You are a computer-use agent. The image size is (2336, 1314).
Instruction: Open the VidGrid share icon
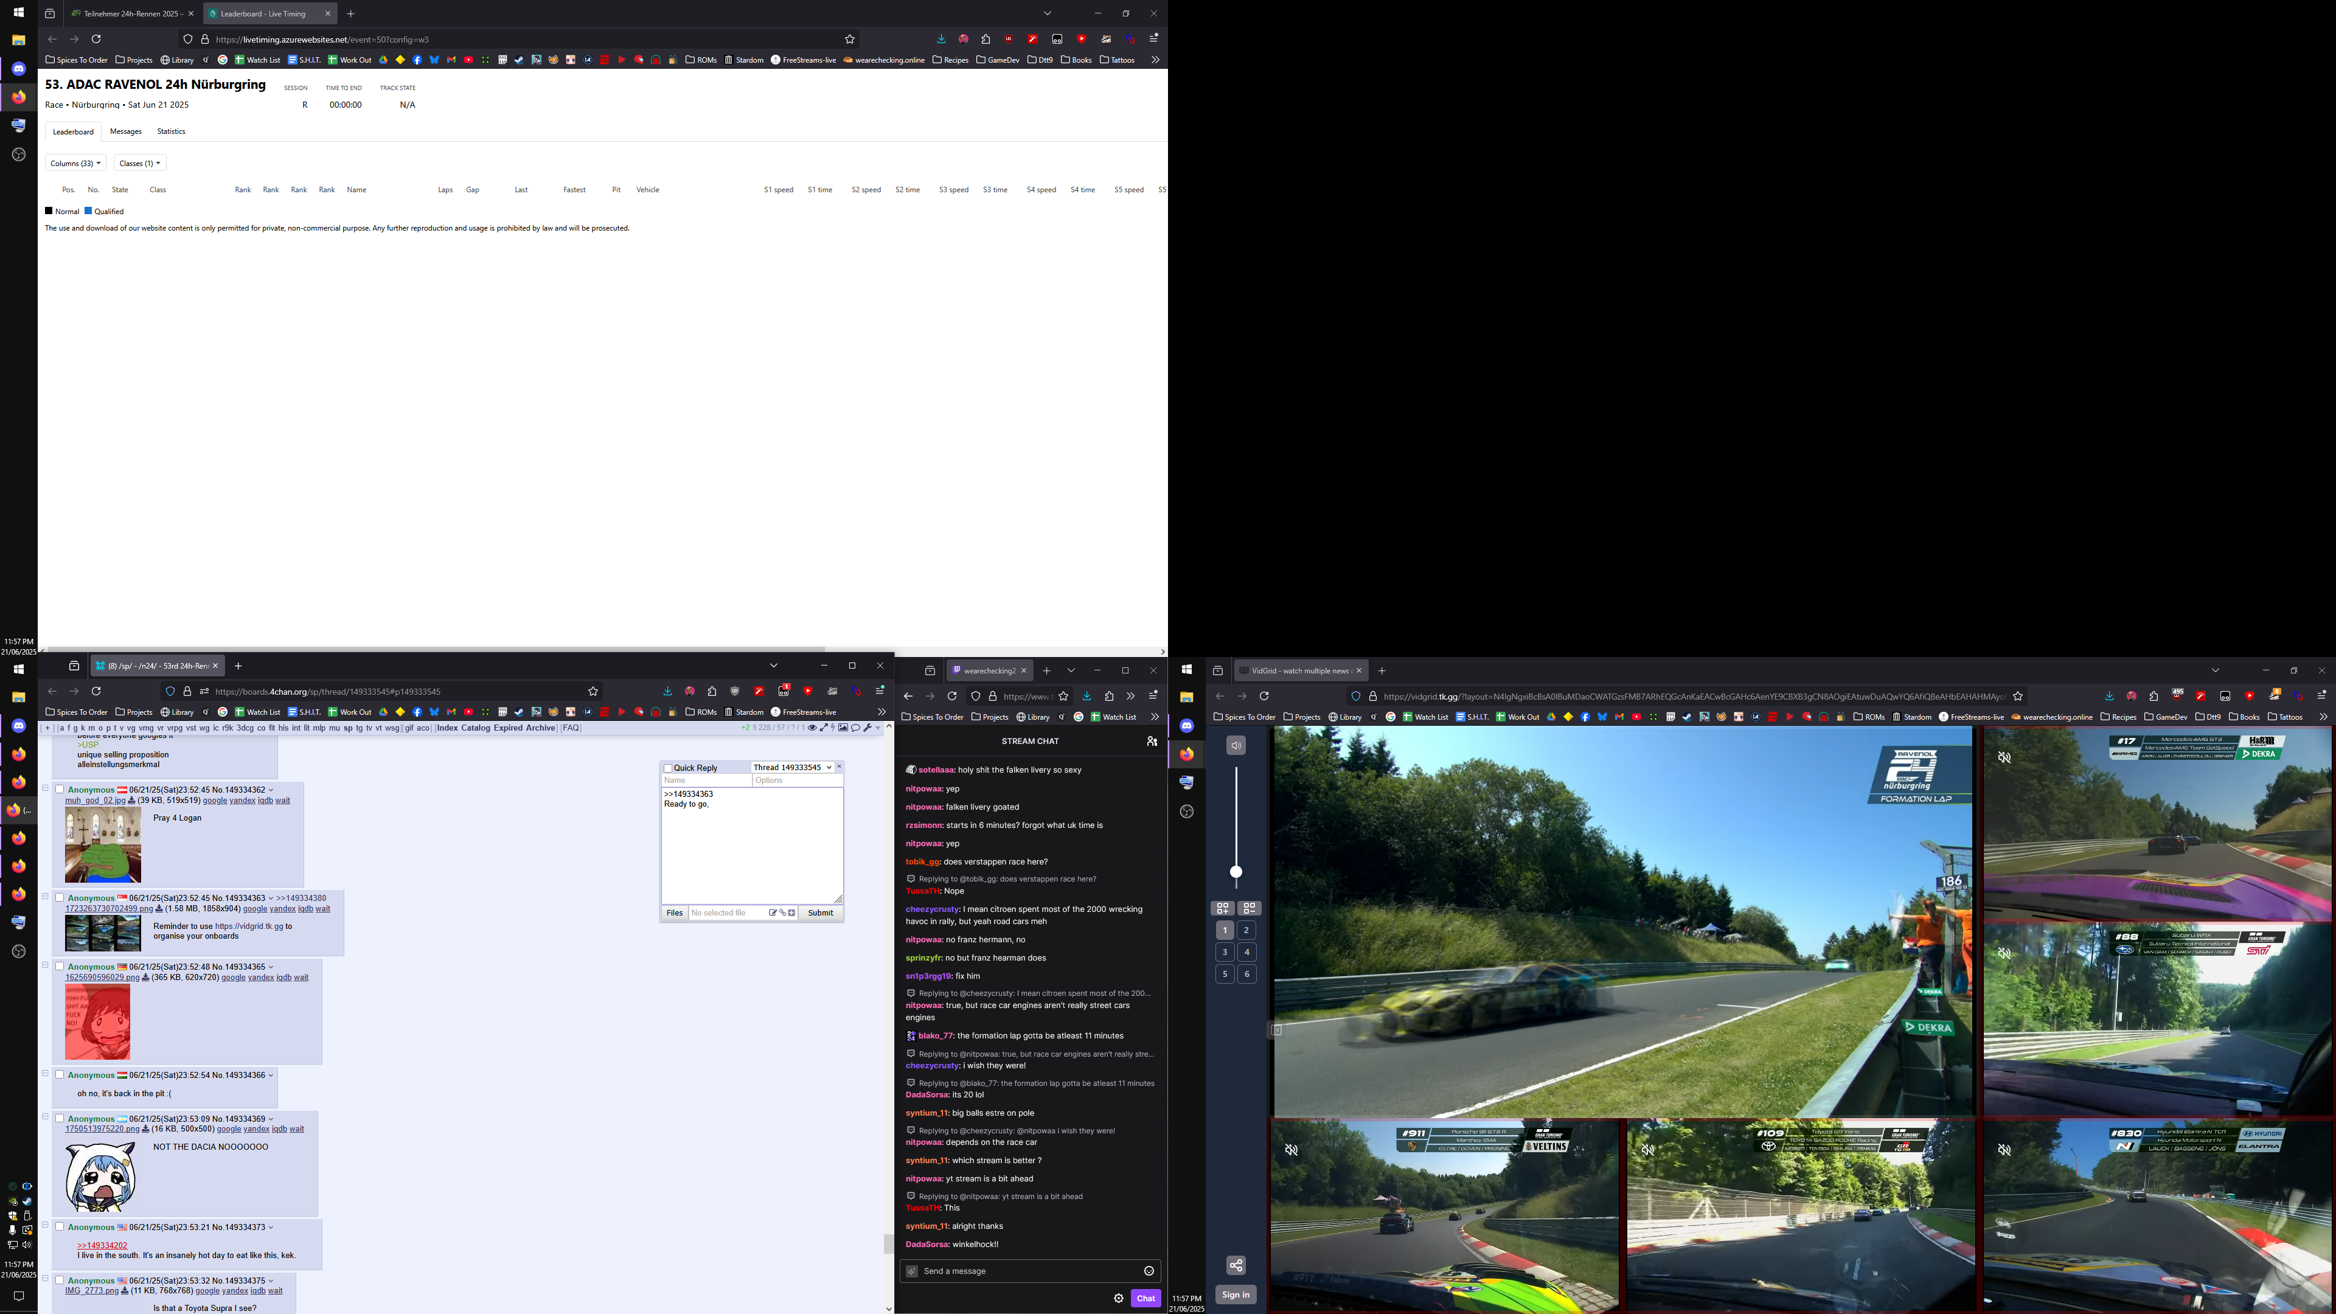click(1235, 1265)
